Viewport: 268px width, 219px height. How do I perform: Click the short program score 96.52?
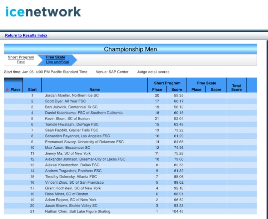pos(179,200)
